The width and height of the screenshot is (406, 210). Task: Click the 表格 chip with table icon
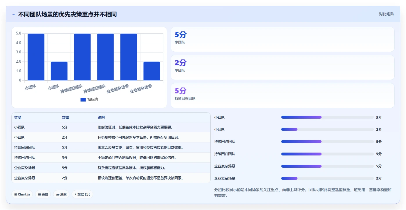coord(43,194)
